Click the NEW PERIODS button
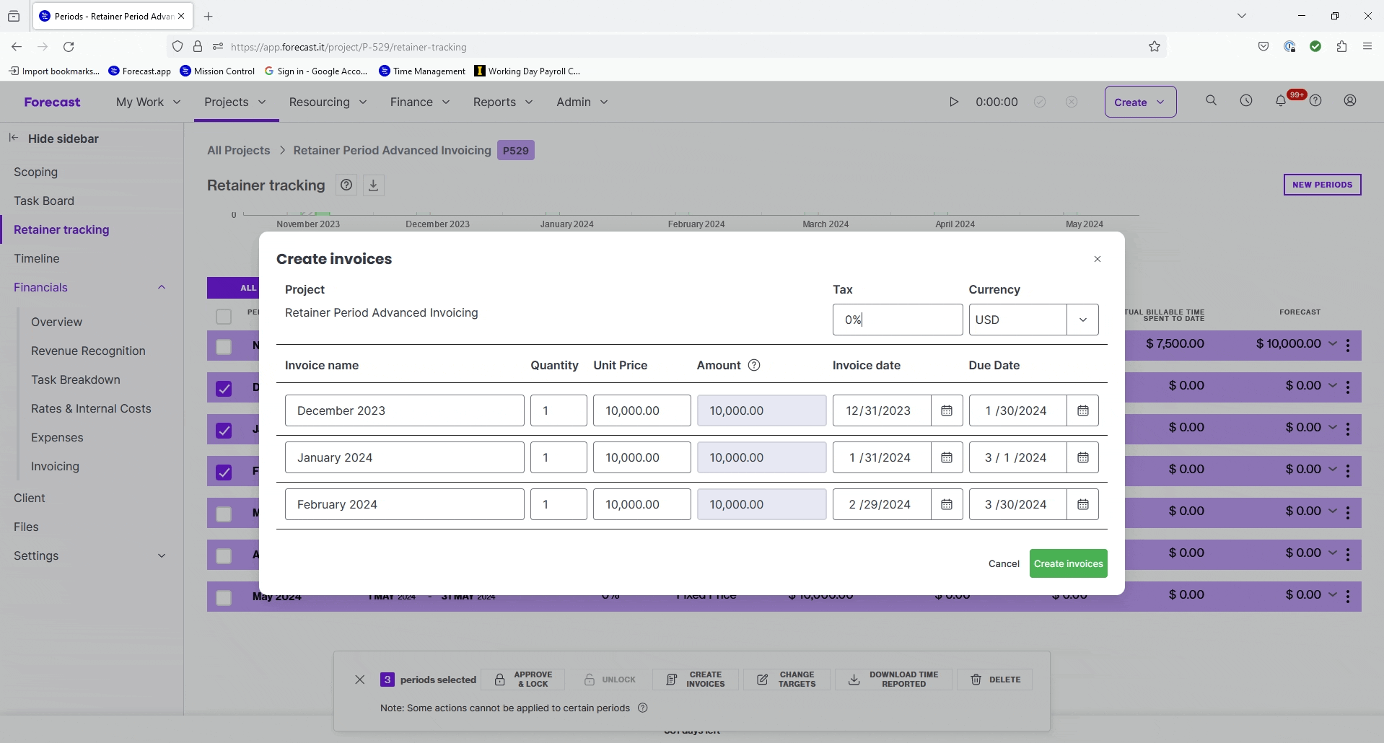 coord(1322,185)
